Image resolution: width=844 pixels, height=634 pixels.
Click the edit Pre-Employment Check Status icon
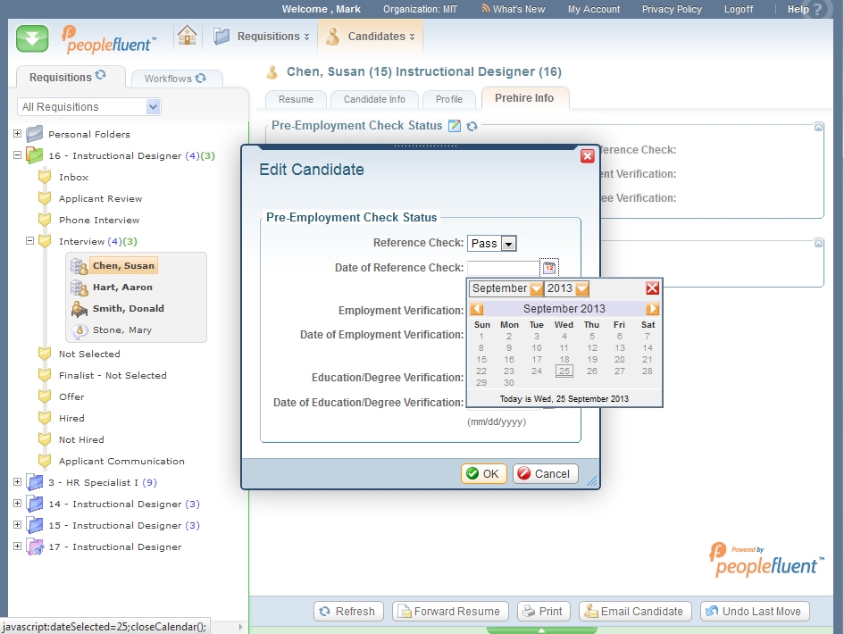pyautogui.click(x=454, y=126)
